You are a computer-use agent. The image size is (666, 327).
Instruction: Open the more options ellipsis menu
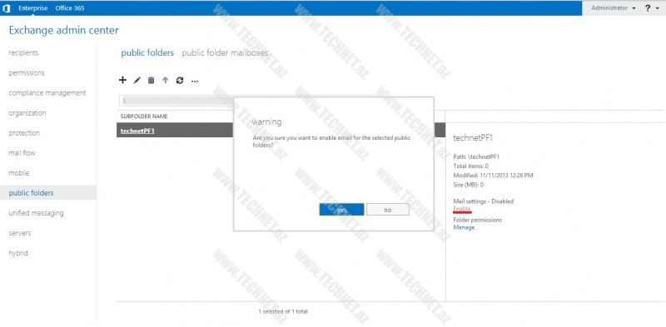pyautogui.click(x=195, y=81)
